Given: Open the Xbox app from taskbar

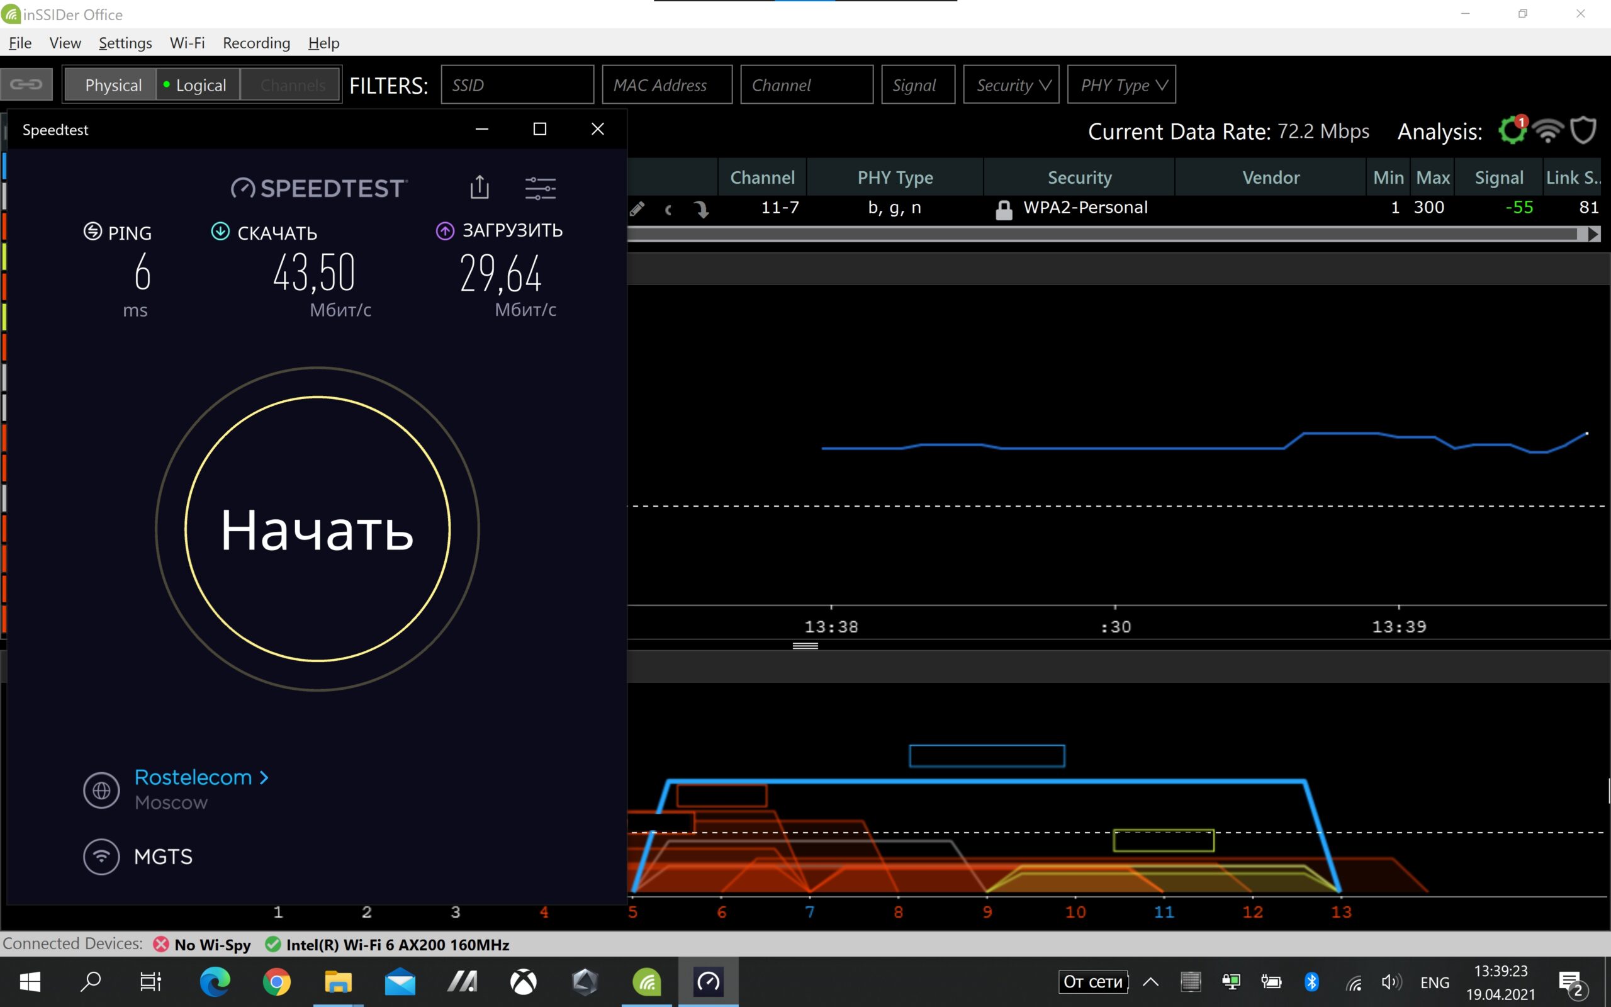Looking at the screenshot, I should [523, 982].
